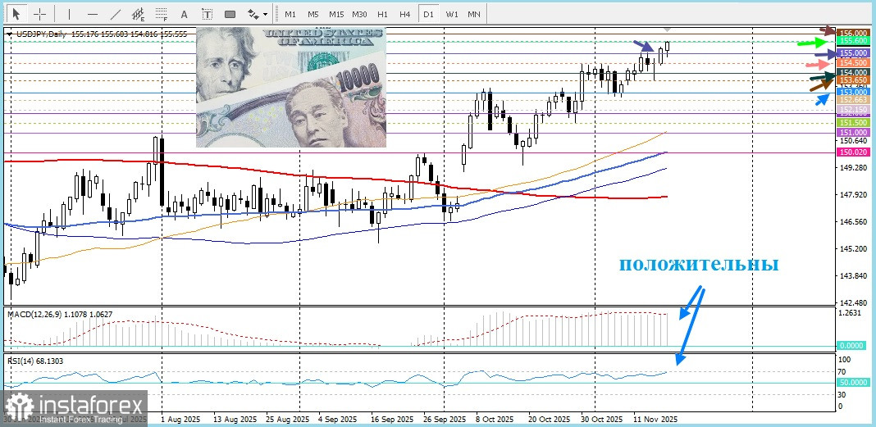Click the 1 Aug 2025 date label
Screen dimensions: 876x427
click(x=180, y=419)
